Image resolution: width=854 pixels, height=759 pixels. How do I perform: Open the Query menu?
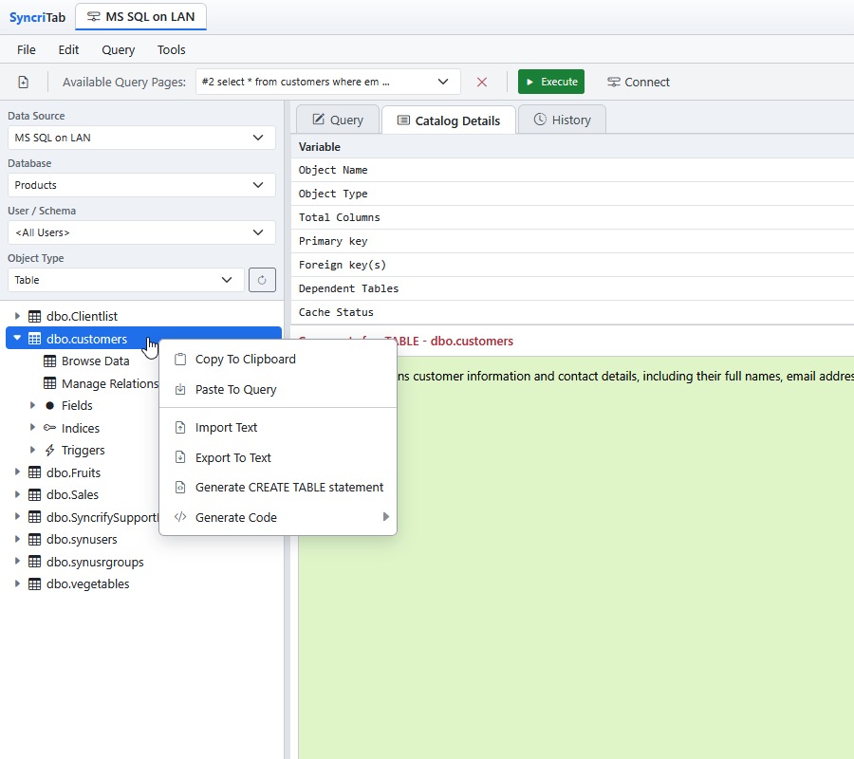tap(119, 49)
